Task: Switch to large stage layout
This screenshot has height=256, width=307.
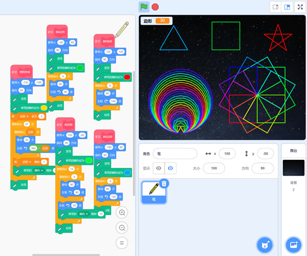Action: tap(287, 7)
